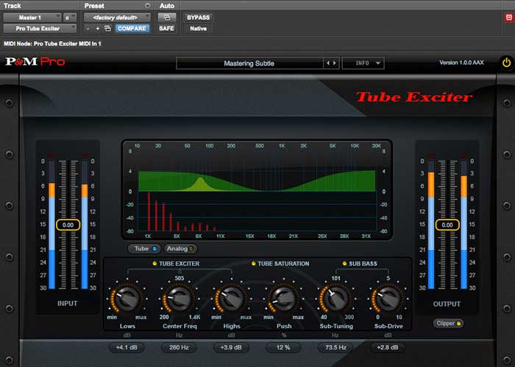Open the factory default preset dropdown

[117, 18]
